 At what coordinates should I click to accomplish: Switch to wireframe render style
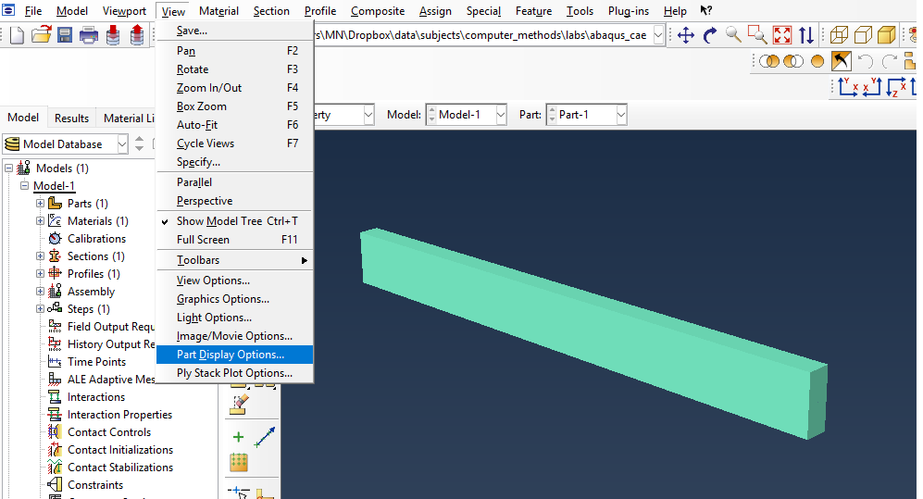click(839, 35)
